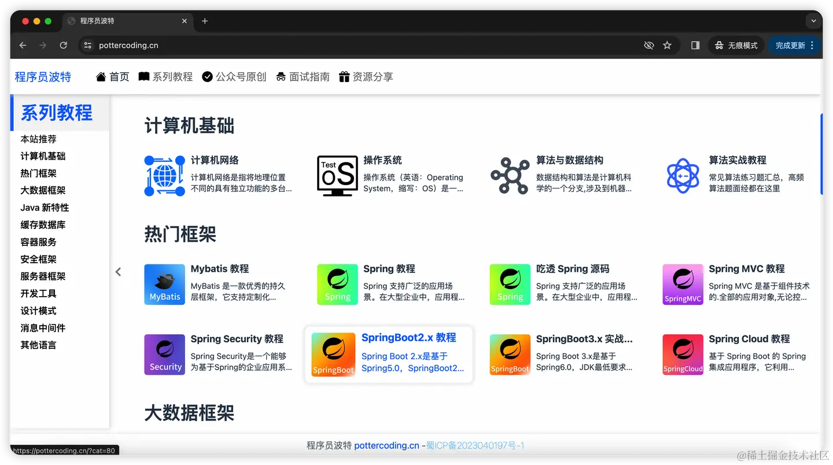833x465 pixels.
Task: Open the Spring Cloud 教程 title link
Action: point(749,338)
